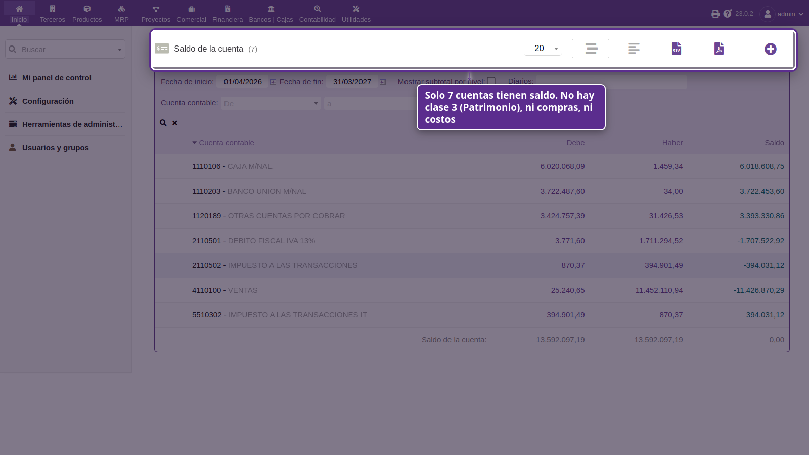Click the Buscar search field
The height and width of the screenshot is (455, 809).
click(65, 49)
